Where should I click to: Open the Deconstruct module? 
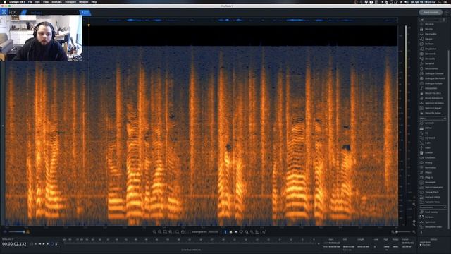click(431, 68)
